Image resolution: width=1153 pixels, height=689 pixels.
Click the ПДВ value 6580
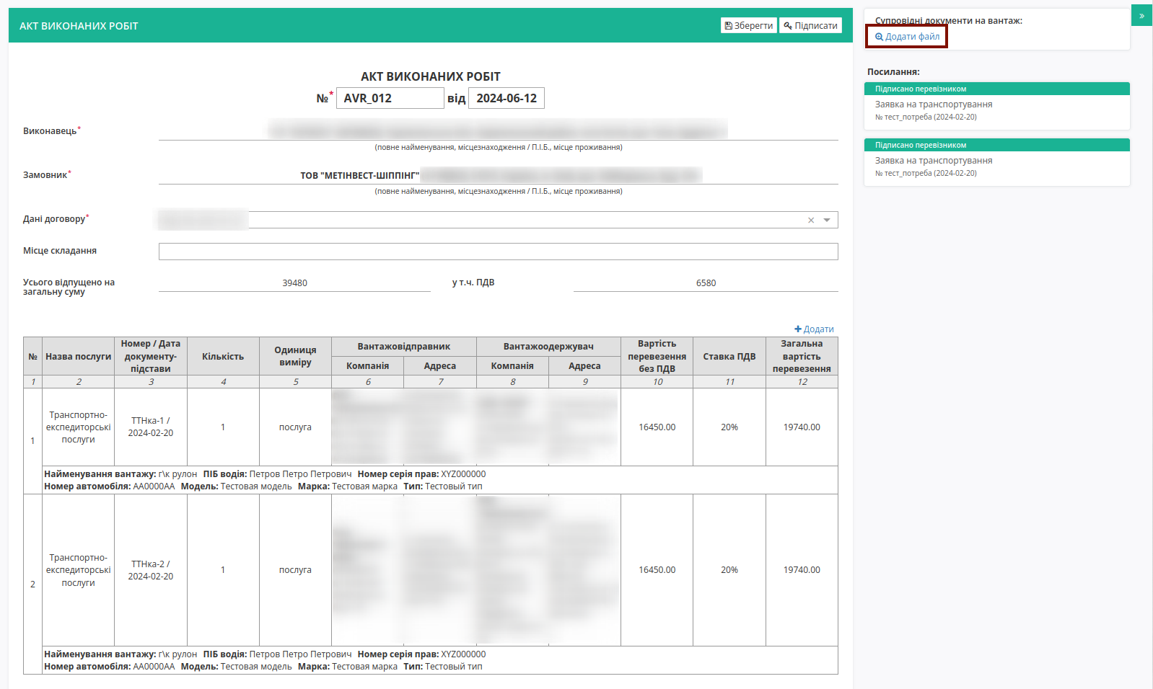706,283
